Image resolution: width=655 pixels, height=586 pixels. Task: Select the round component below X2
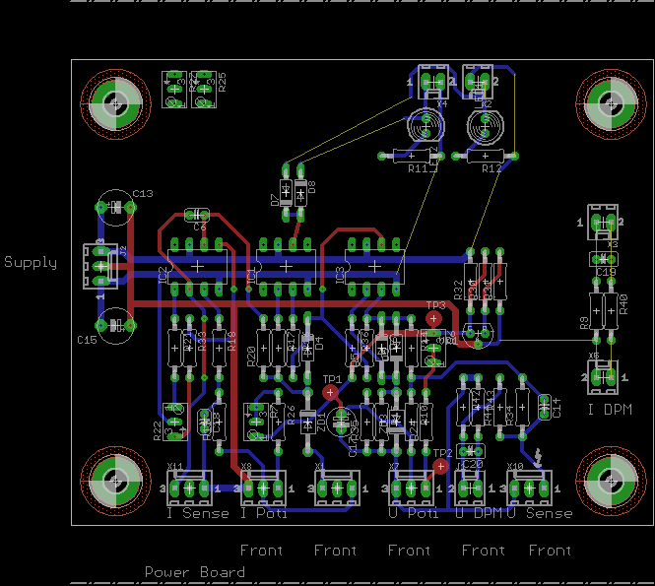485,126
